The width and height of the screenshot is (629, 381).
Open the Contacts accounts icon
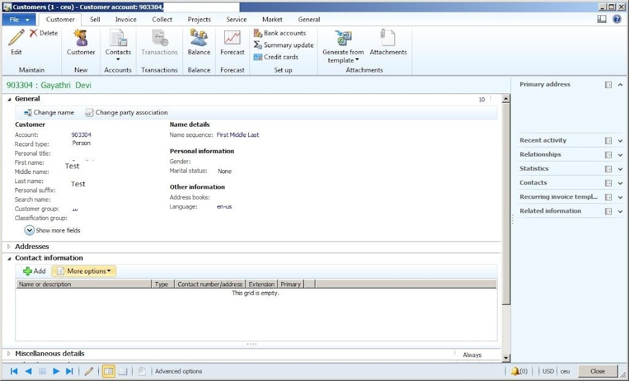pyautogui.click(x=118, y=37)
